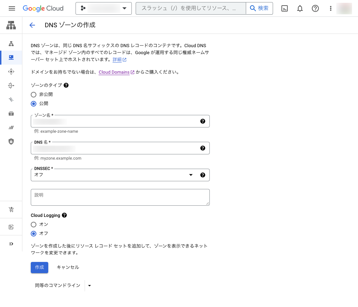Open the project selector dropdown
The width and height of the screenshot is (358, 307).
pyautogui.click(x=103, y=8)
